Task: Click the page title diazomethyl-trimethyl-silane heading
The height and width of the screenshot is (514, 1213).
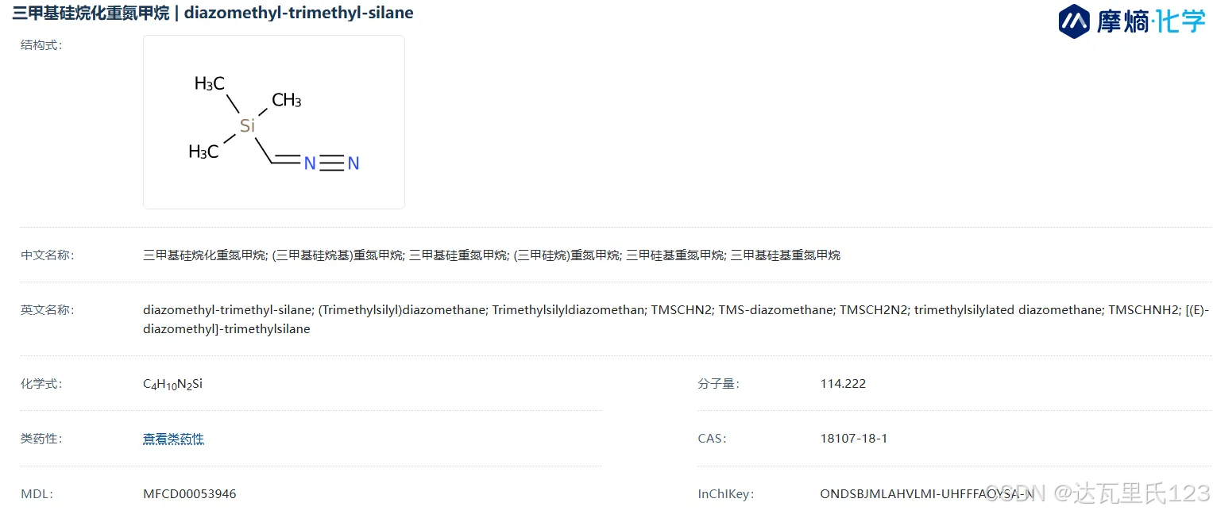Action: [x=213, y=13]
